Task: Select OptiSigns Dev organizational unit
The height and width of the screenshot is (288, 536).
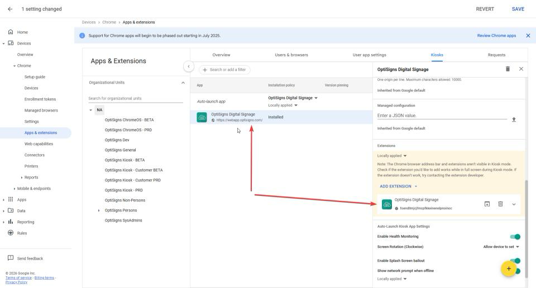Action: tap(117, 140)
